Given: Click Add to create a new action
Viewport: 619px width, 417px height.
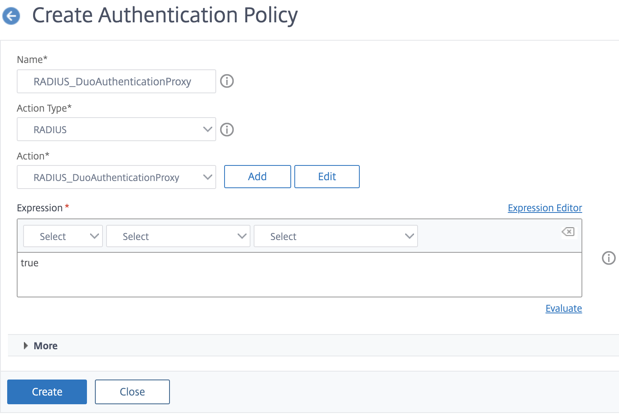Looking at the screenshot, I should 257,176.
